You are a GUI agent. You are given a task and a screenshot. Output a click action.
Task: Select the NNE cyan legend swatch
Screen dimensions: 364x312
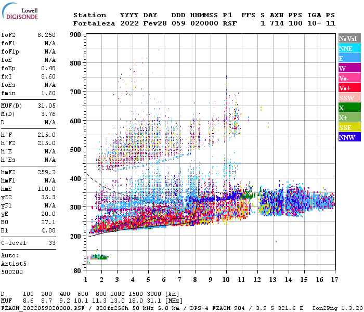pyautogui.click(x=349, y=48)
